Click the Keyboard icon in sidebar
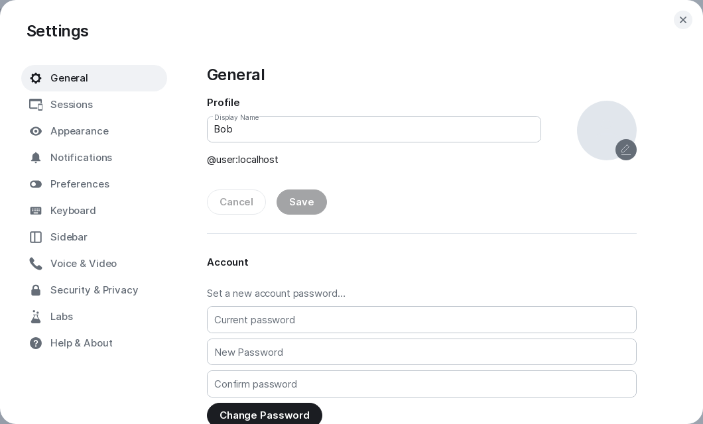This screenshot has width=703, height=424. click(x=36, y=211)
